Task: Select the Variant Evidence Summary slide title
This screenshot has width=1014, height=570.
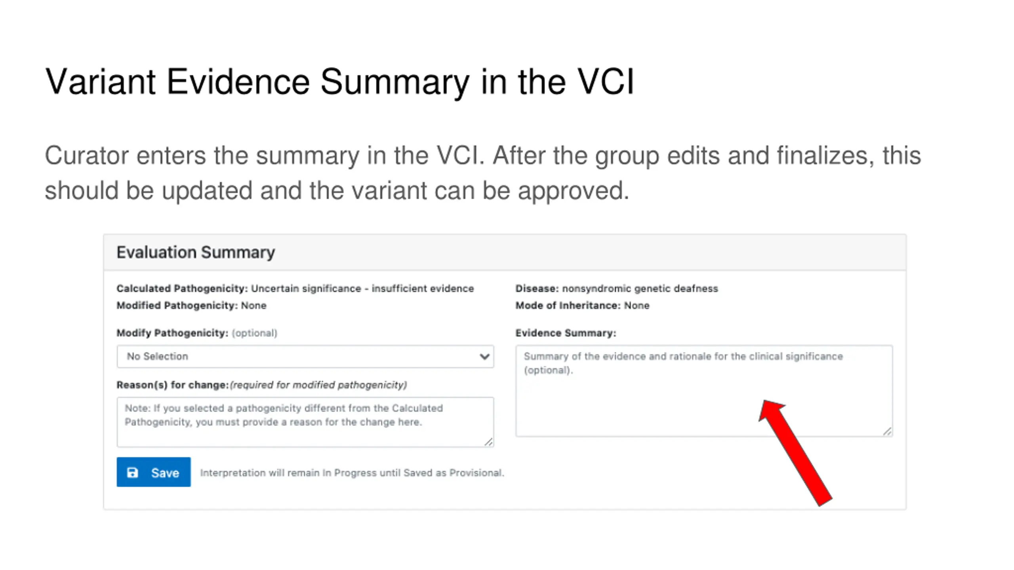Action: coord(340,82)
